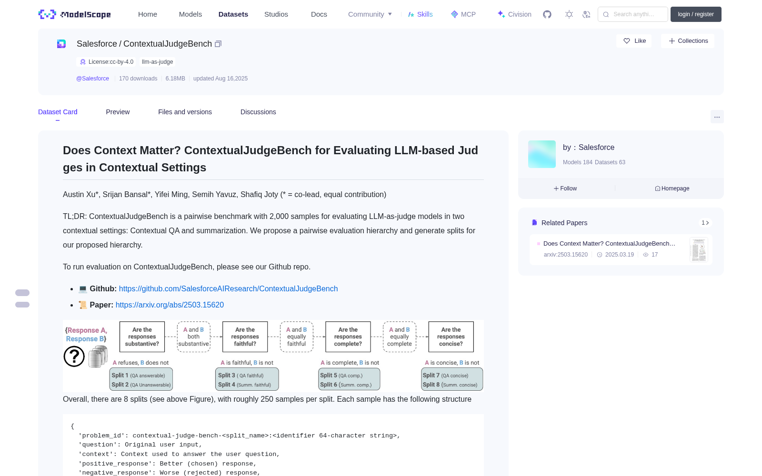Click the ModelScope logo

[x=74, y=14]
